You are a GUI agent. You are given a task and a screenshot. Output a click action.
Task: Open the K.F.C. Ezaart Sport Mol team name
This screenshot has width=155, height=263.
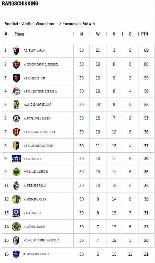[x=40, y=132]
